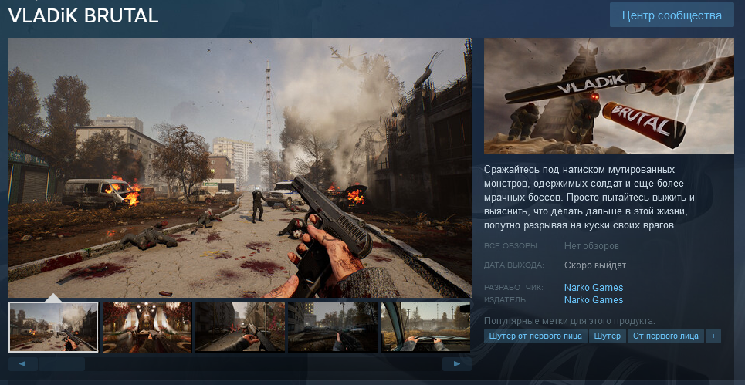Image resolution: width=745 pixels, height=385 pixels.
Task: Click the left arrow of screenshot strip
Action: coord(23,364)
